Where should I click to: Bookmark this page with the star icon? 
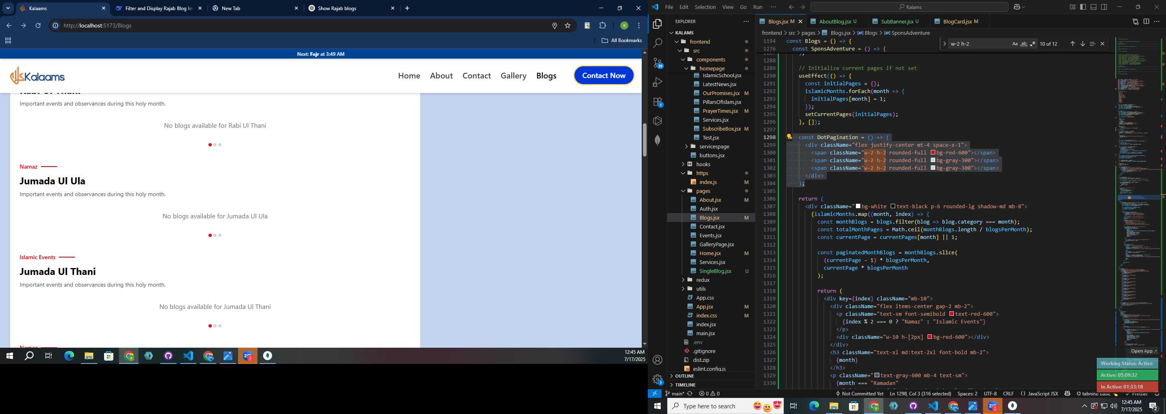567,26
